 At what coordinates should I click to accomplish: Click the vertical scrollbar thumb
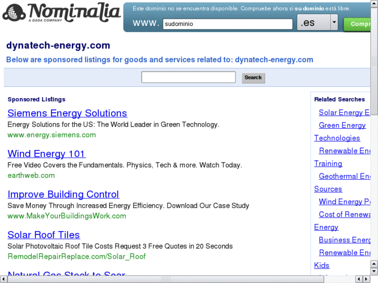(x=374, y=61)
